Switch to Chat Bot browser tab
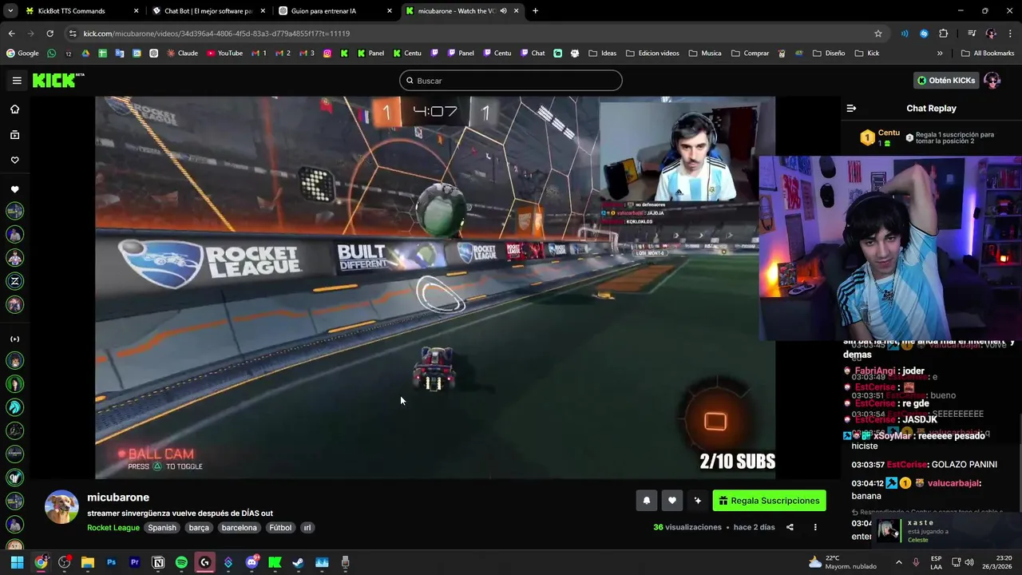Screen dimensions: 1022x575 coord(208,11)
